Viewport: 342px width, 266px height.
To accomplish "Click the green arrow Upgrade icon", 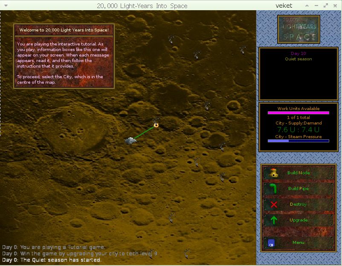I will pos(274,220).
